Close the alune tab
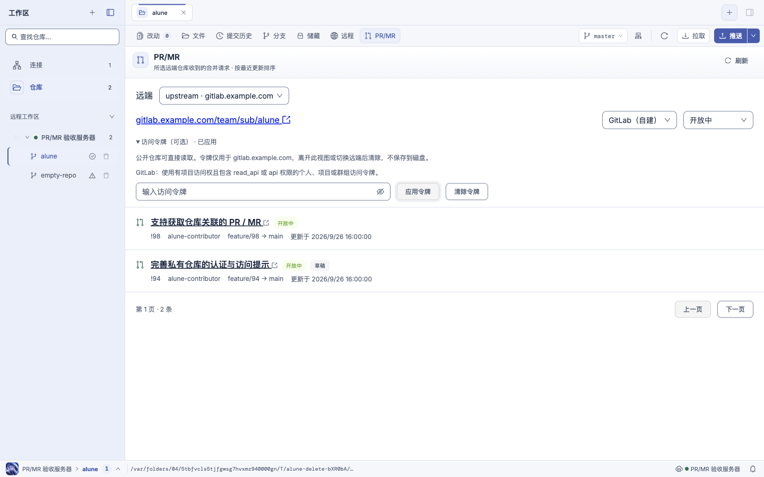 tap(184, 13)
